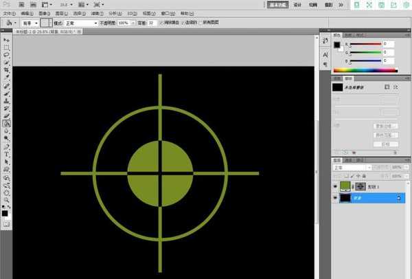Open the 模式 blend mode dropdown in options bar
The image size is (412, 279).
tap(80, 23)
